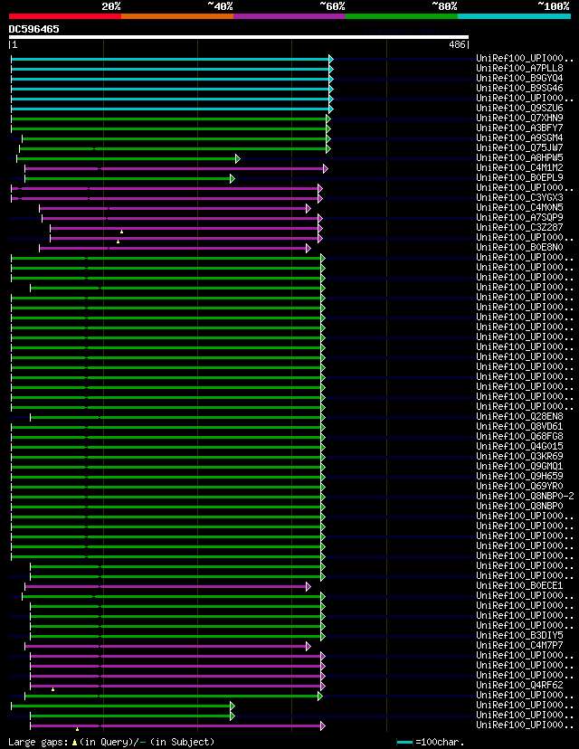Click the purple alignment bar for C4M0N5
The height and width of the screenshot is (749, 579).
coord(173,208)
